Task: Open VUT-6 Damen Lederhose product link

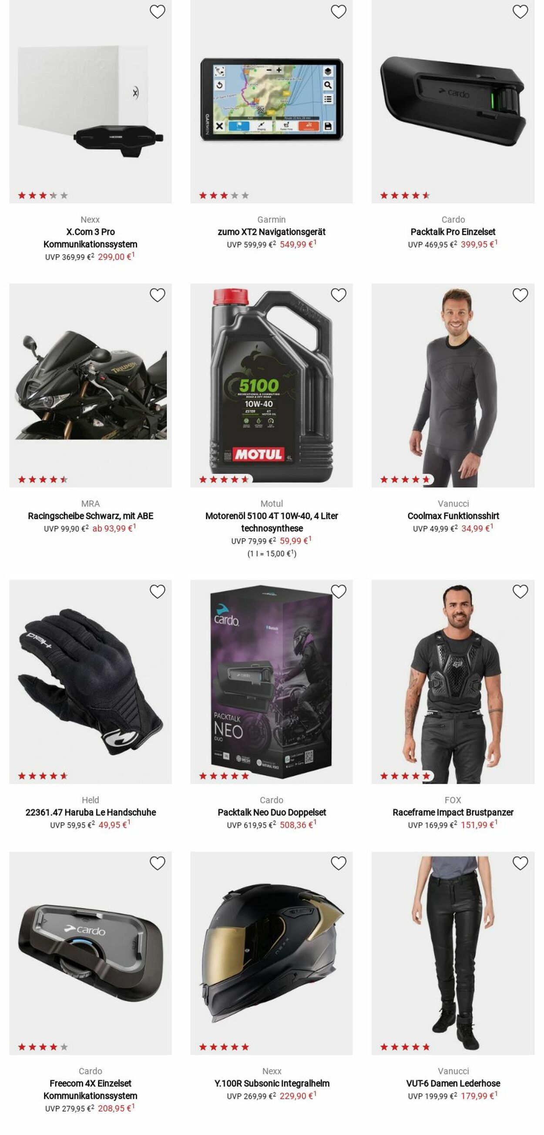Action: [453, 1084]
